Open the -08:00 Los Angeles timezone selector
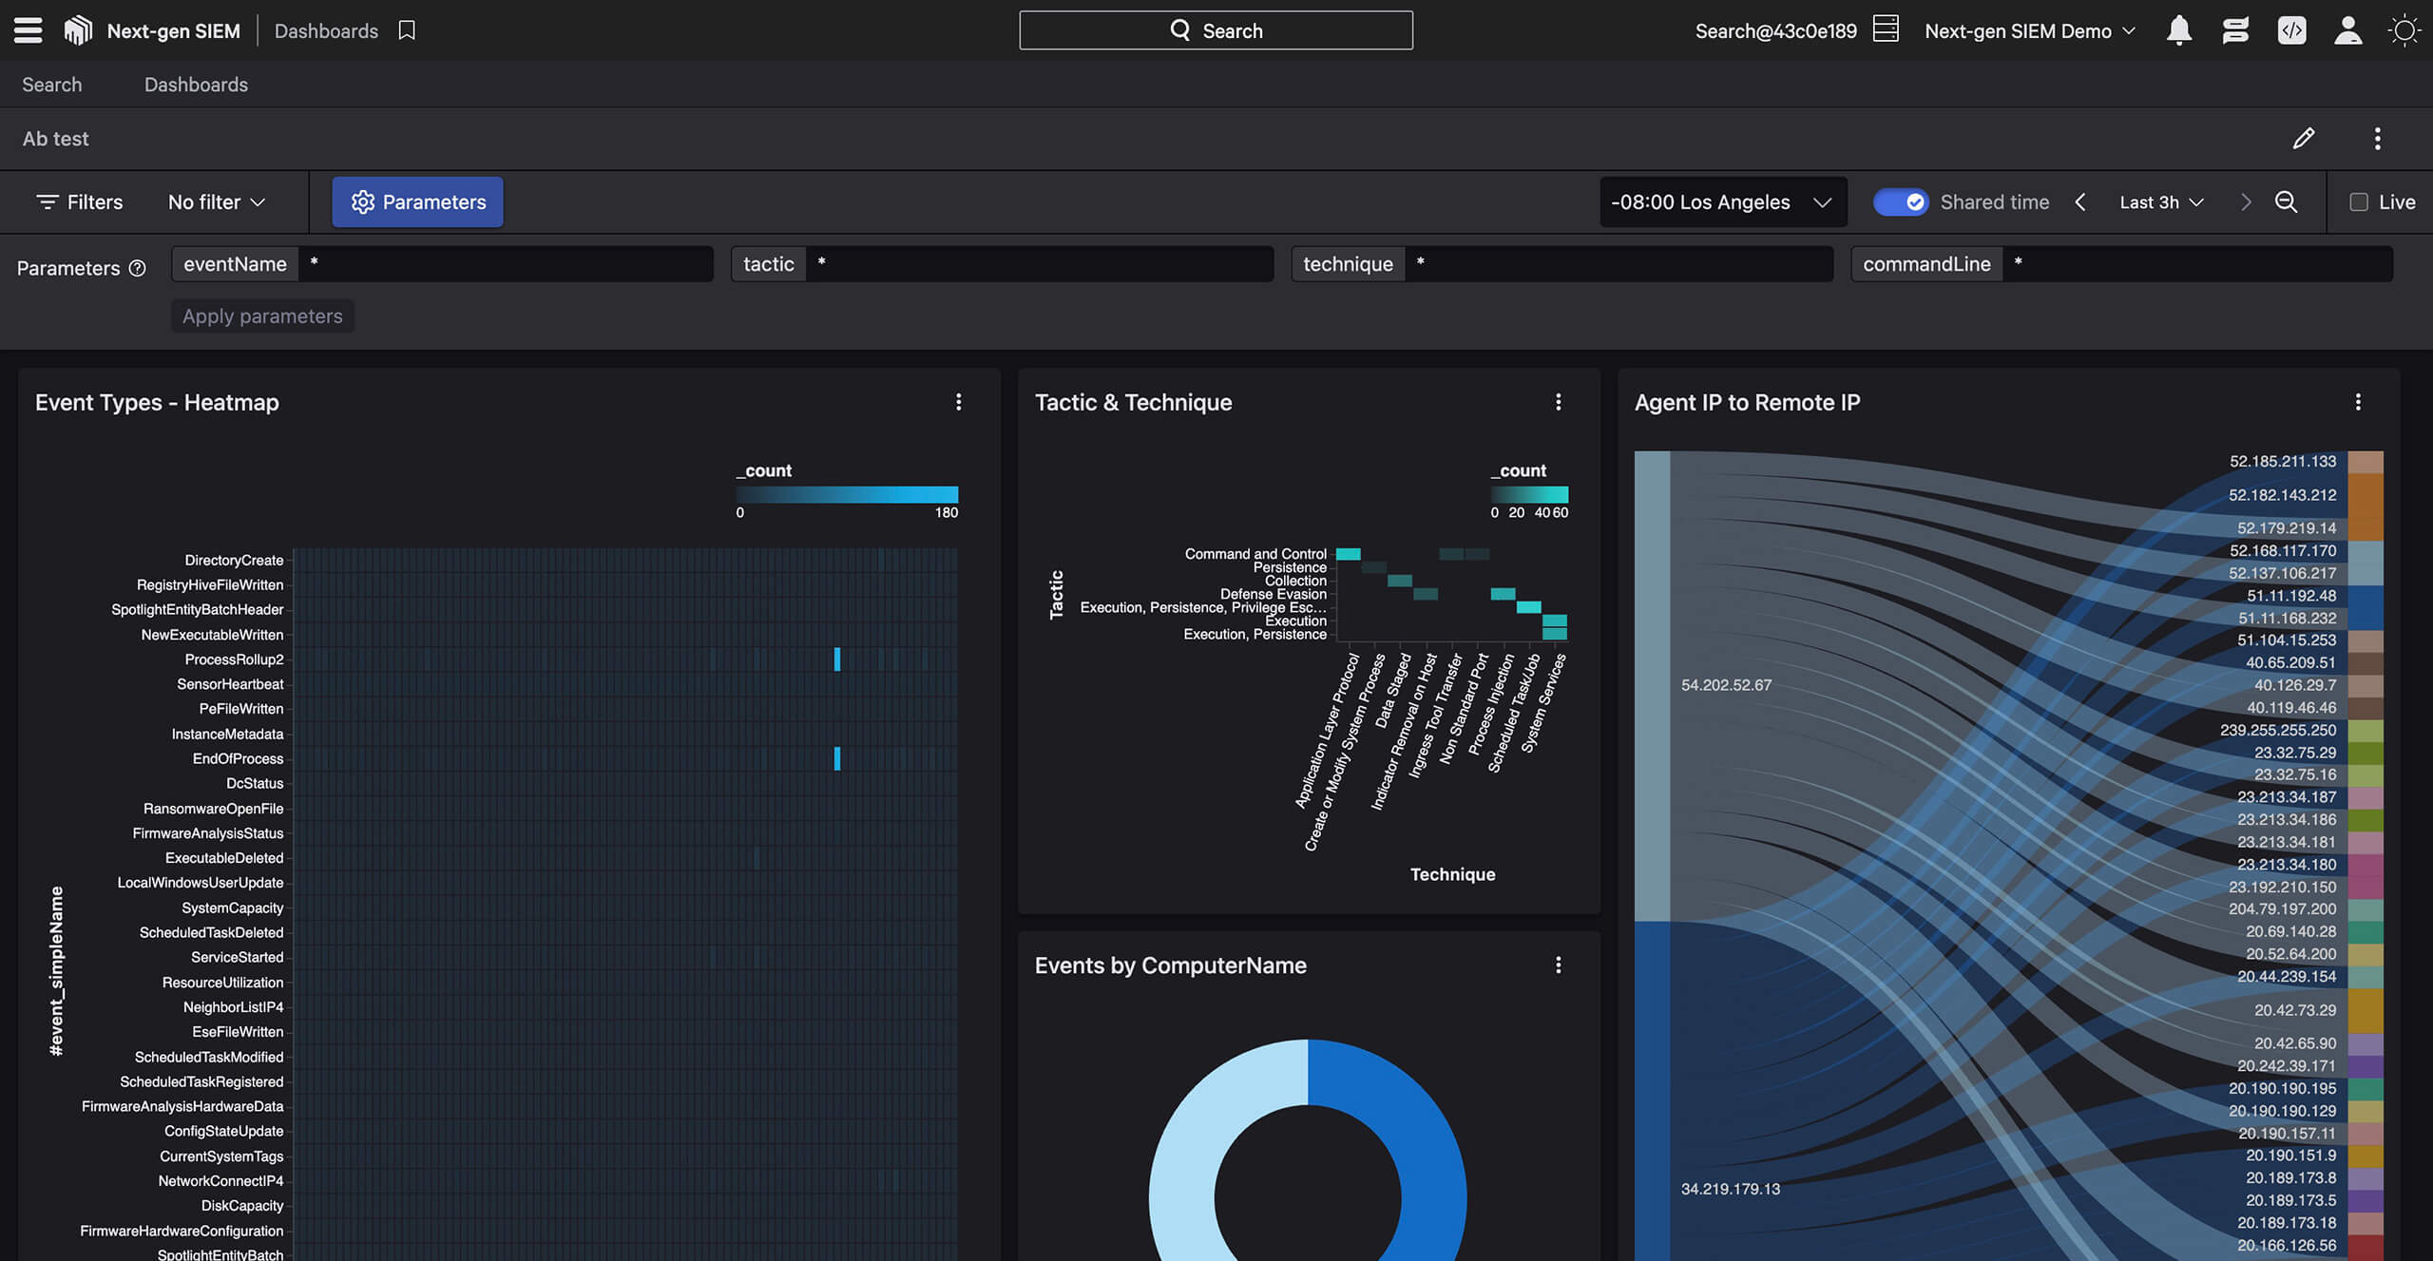 click(1723, 201)
